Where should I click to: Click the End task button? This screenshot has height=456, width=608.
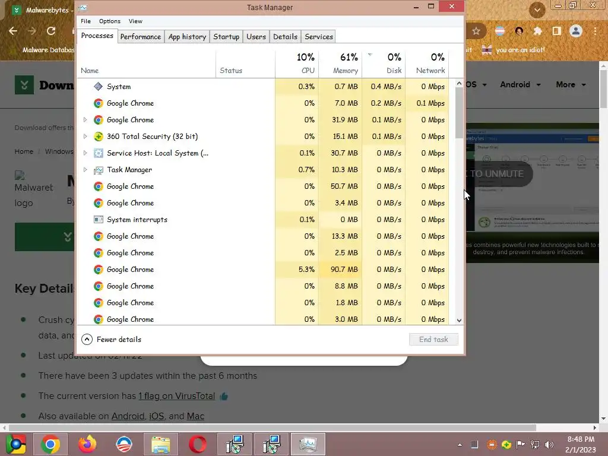coord(433,339)
